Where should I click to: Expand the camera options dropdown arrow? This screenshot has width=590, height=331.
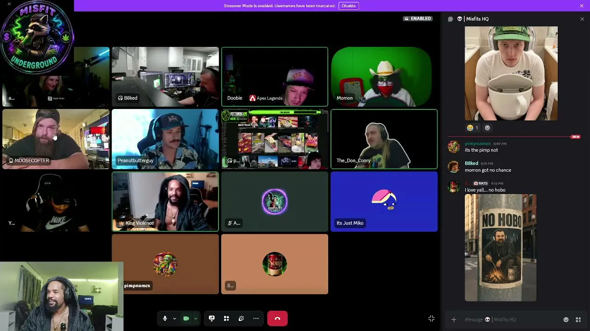click(x=195, y=319)
